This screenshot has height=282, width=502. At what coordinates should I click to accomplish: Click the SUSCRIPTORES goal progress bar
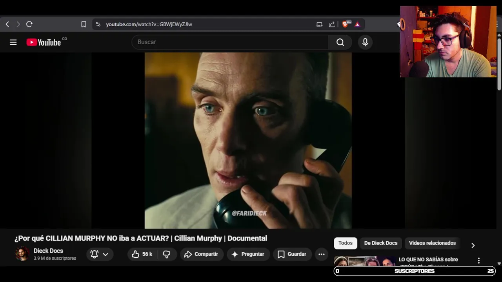(415, 271)
